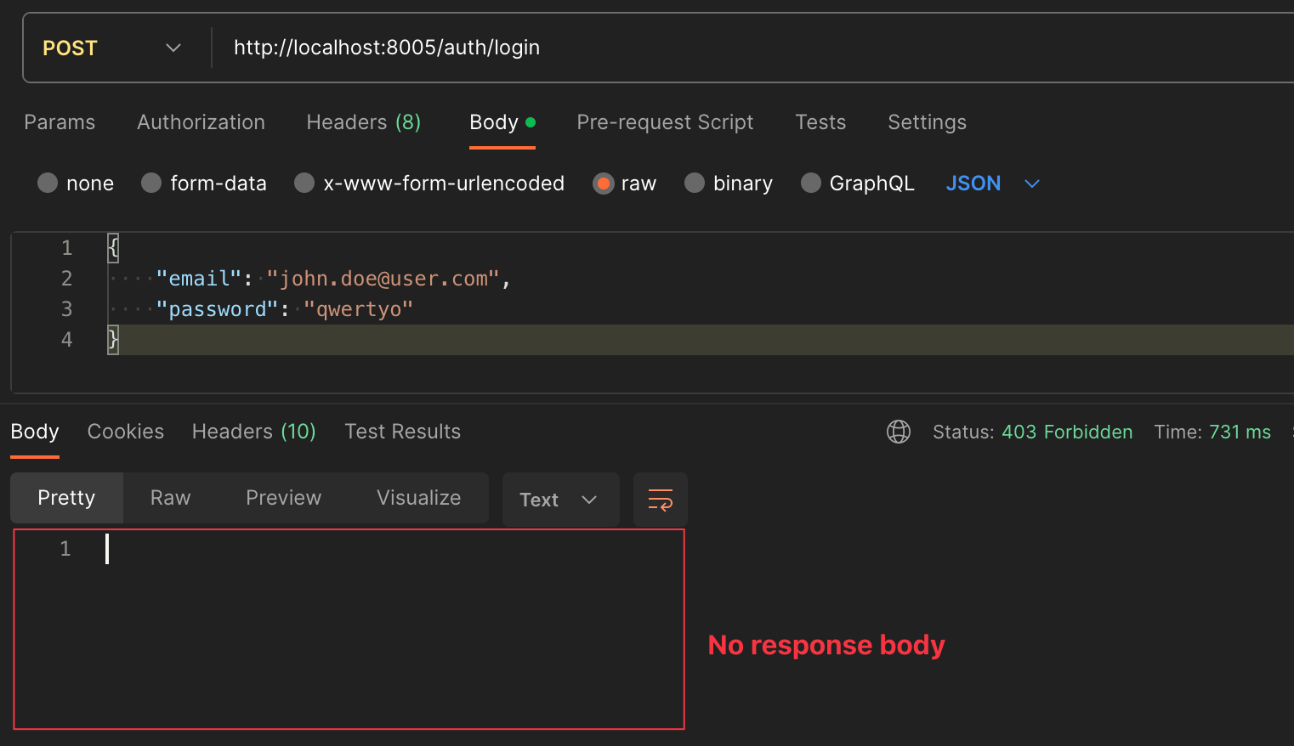Toggle the response word wrap icon
The width and height of the screenshot is (1294, 746).
click(660, 500)
